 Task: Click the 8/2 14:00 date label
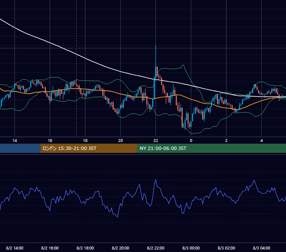click(x=15, y=248)
